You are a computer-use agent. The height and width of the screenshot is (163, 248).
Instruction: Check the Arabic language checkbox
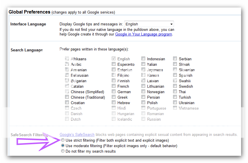pyautogui.click(x=67, y=64)
